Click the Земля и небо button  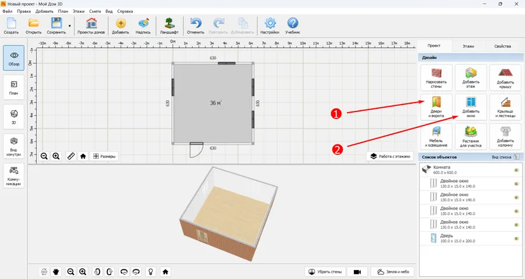click(x=393, y=271)
